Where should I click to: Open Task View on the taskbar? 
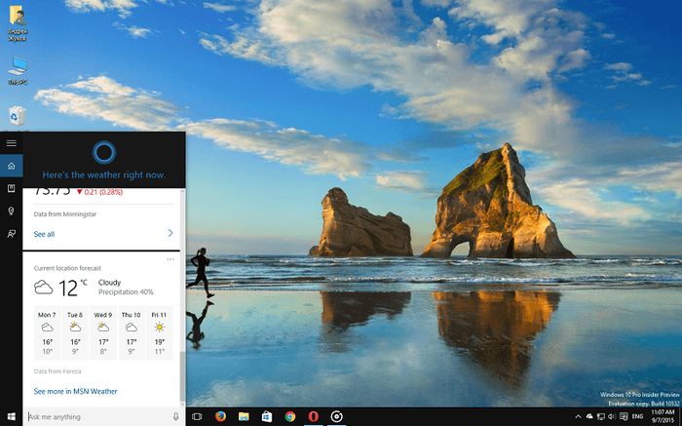pos(197,416)
